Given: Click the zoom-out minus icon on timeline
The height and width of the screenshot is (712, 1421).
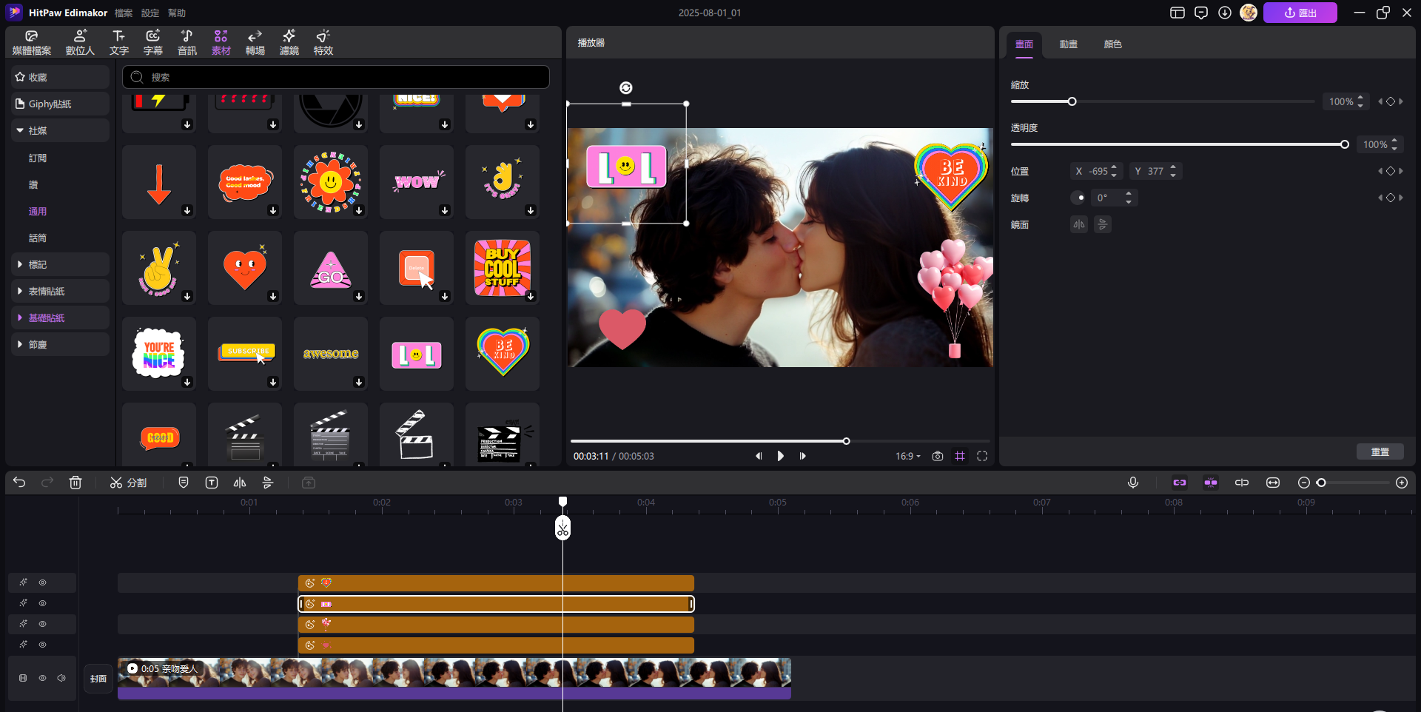Looking at the screenshot, I should point(1304,483).
